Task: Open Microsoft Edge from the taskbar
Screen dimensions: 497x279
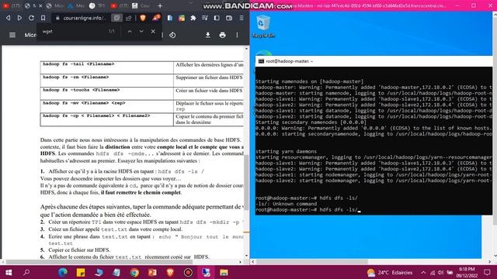Action: 63,272
